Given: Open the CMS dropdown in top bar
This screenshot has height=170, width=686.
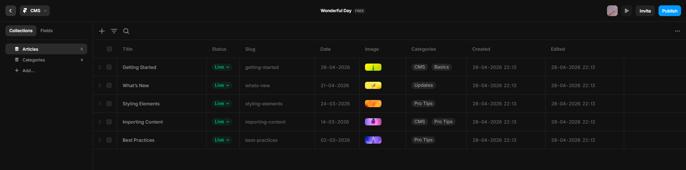Looking at the screenshot, I should (35, 11).
